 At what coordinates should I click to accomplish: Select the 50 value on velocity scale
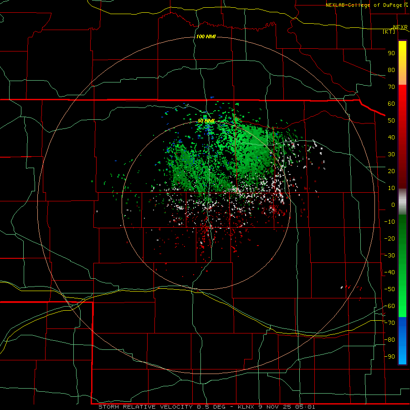pos(391,121)
